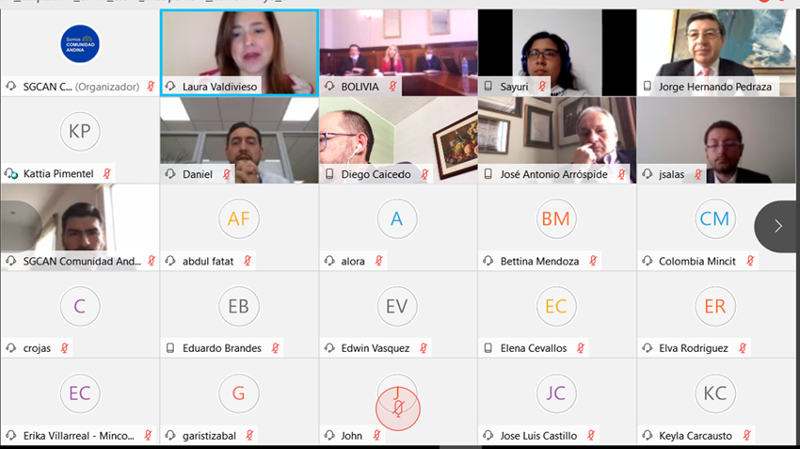Select the garistizabal participant tile avatar
Viewport: 800px width, 449px height.
coord(239,393)
